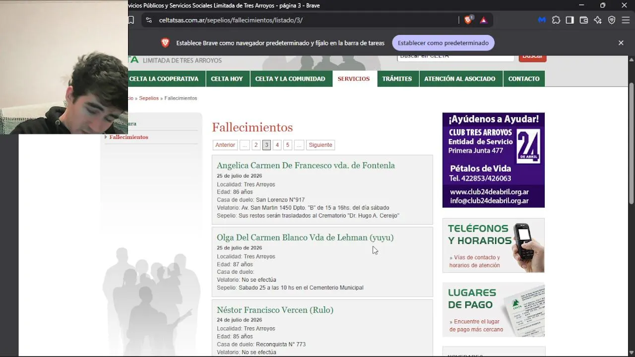Open the 'CELTA LA COOPERATIVA' menu
This screenshot has width=635, height=357.
164,79
